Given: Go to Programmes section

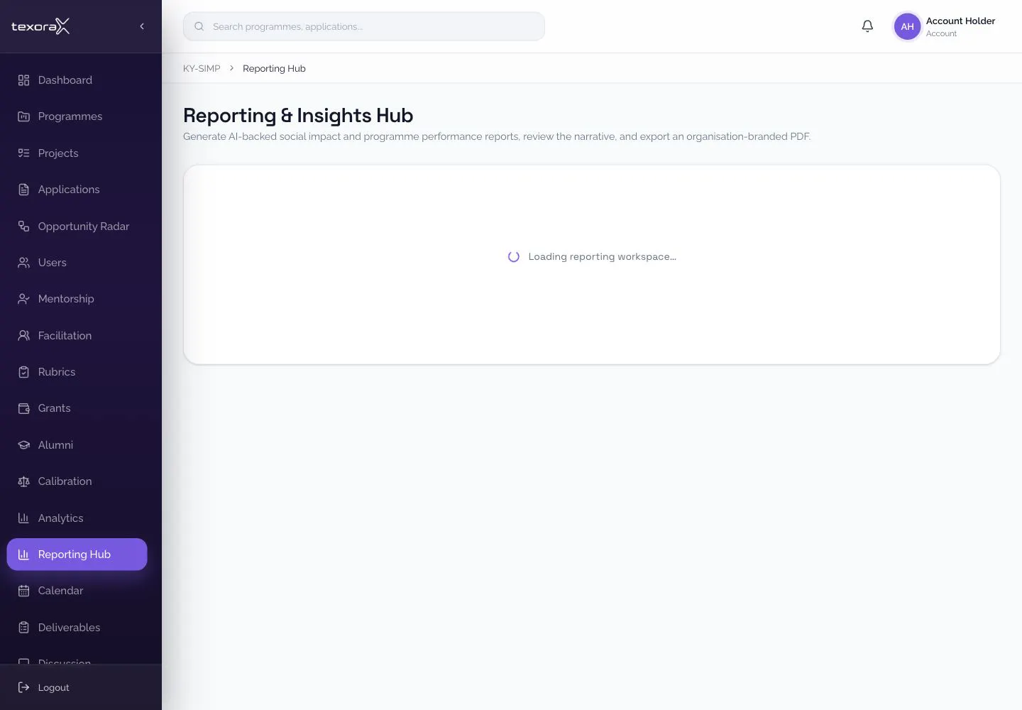Looking at the screenshot, I should tap(77, 116).
